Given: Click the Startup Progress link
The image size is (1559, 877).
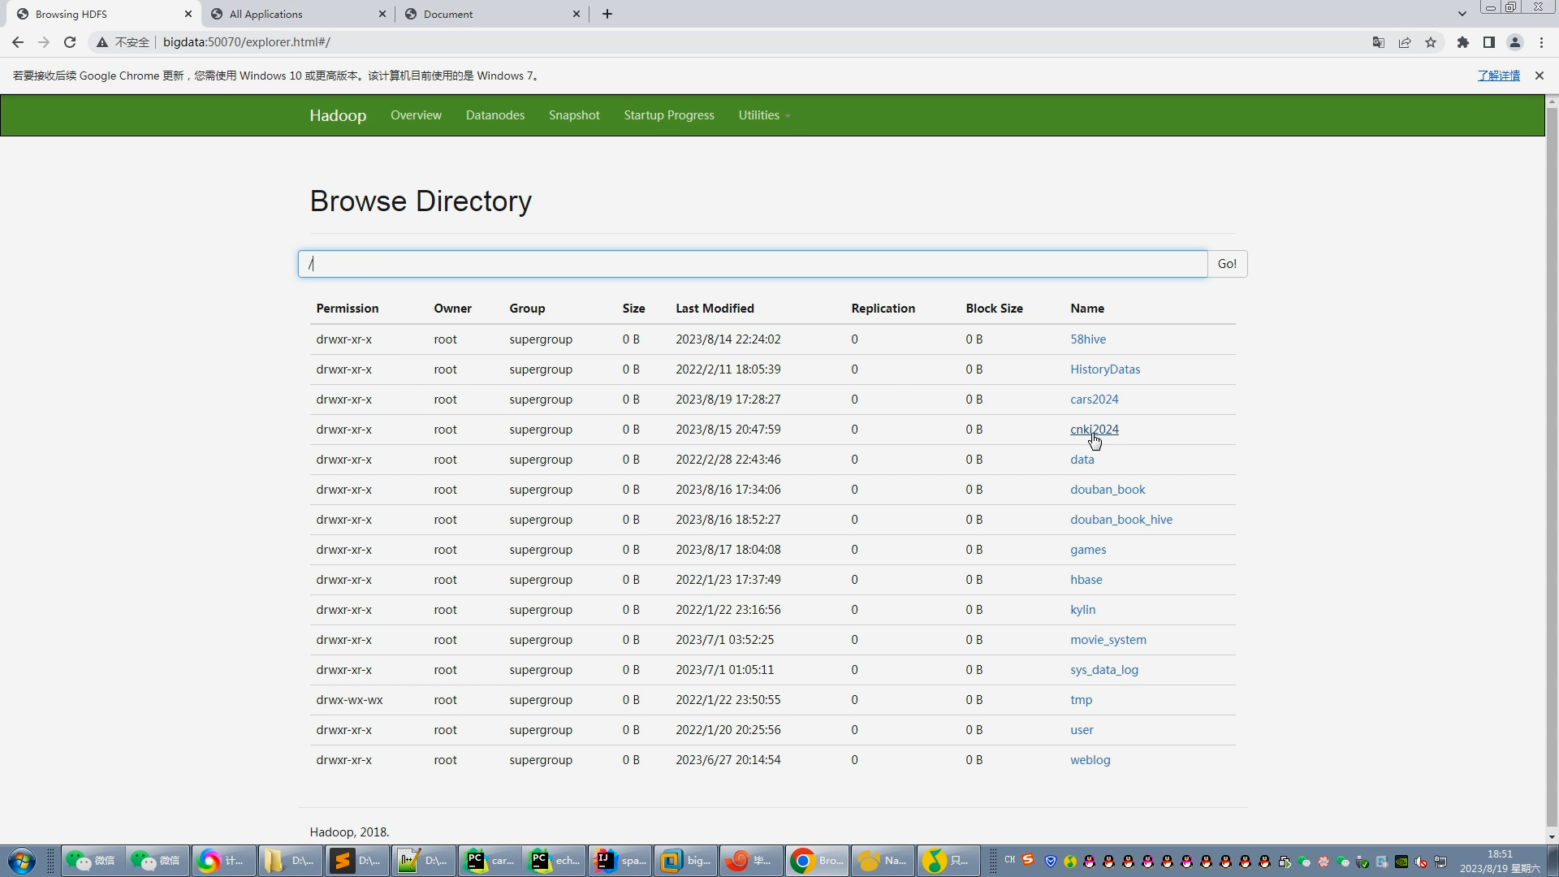Looking at the screenshot, I should (x=669, y=114).
